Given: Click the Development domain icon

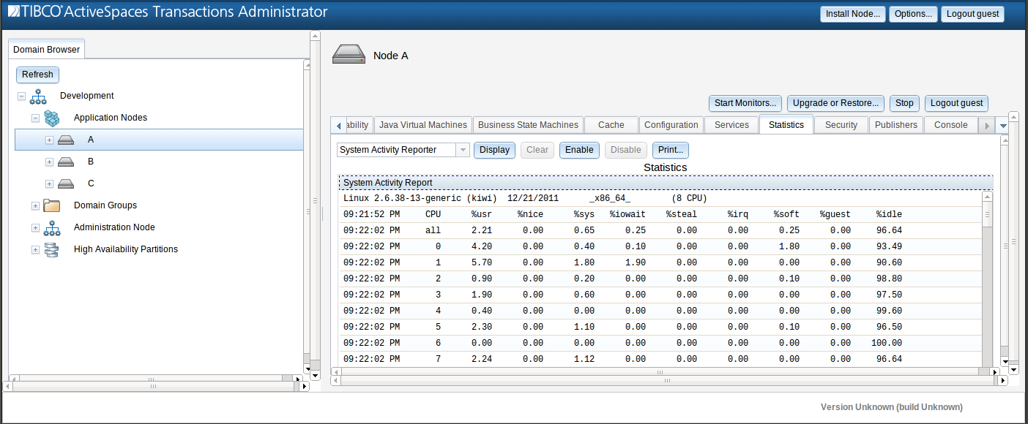Looking at the screenshot, I should tap(37, 96).
